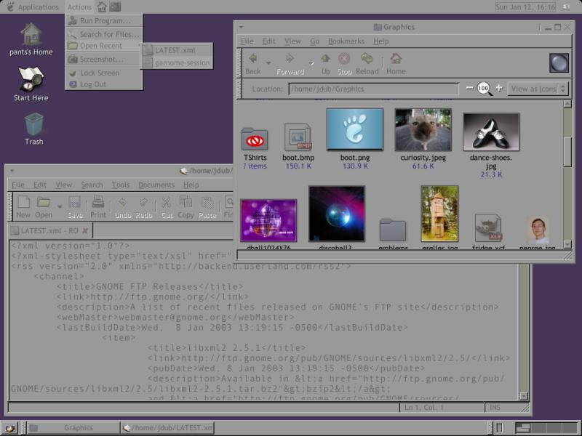Close the LATEST.xml tab
Screen dimensions: 582x436
click(x=85, y=231)
